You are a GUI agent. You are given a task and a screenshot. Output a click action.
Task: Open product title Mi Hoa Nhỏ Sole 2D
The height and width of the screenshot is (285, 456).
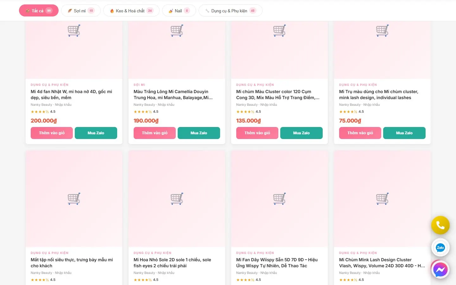172,263
